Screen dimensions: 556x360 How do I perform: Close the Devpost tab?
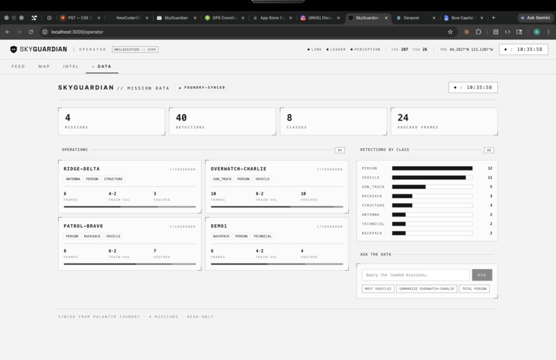[434, 18]
